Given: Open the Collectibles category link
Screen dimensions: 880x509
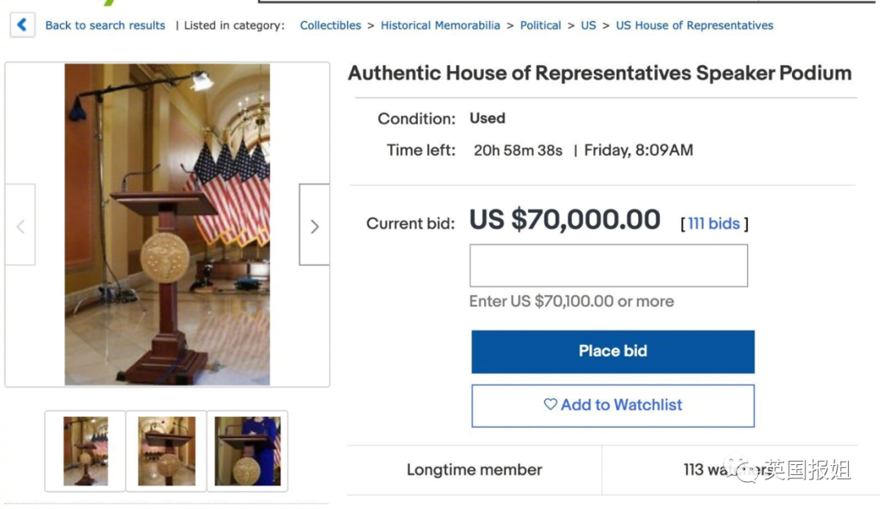Looking at the screenshot, I should point(330,25).
